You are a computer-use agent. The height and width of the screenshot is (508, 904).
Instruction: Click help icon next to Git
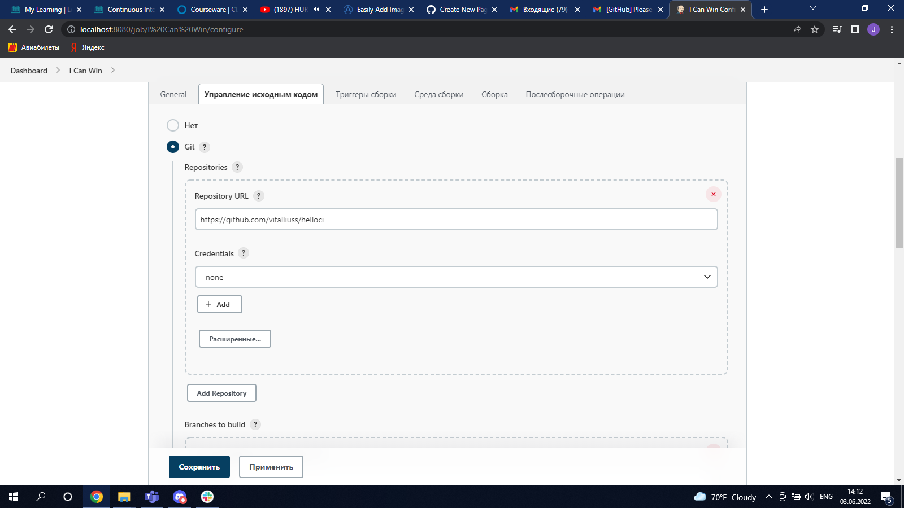(x=205, y=147)
